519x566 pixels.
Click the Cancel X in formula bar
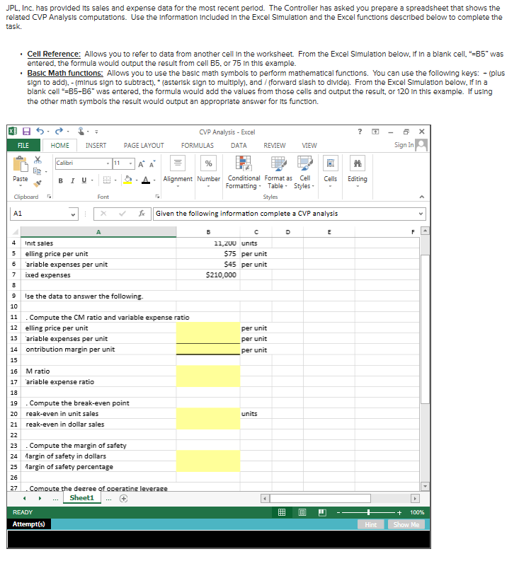[x=103, y=214]
